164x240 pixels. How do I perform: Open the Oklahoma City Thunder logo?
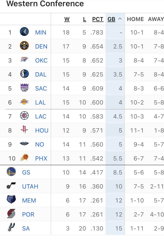(x=24, y=59)
